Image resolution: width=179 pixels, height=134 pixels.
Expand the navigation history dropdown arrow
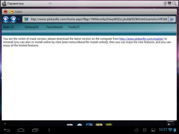tap(18, 19)
